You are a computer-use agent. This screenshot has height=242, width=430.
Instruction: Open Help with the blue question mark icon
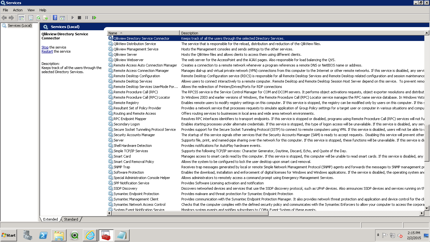55,18
